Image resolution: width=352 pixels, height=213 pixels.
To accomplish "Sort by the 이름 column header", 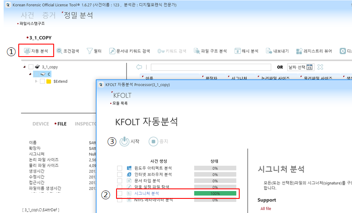I will [149, 78].
